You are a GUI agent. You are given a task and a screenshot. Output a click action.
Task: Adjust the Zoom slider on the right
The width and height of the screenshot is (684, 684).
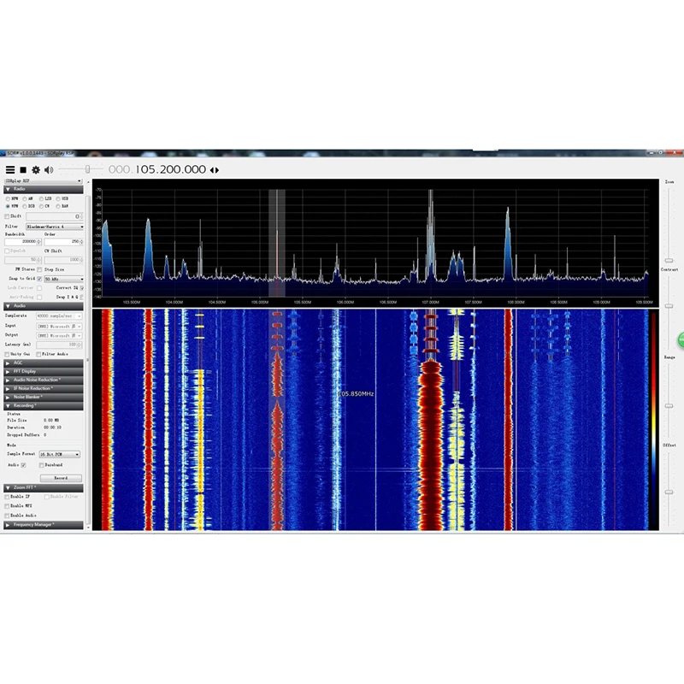click(669, 261)
